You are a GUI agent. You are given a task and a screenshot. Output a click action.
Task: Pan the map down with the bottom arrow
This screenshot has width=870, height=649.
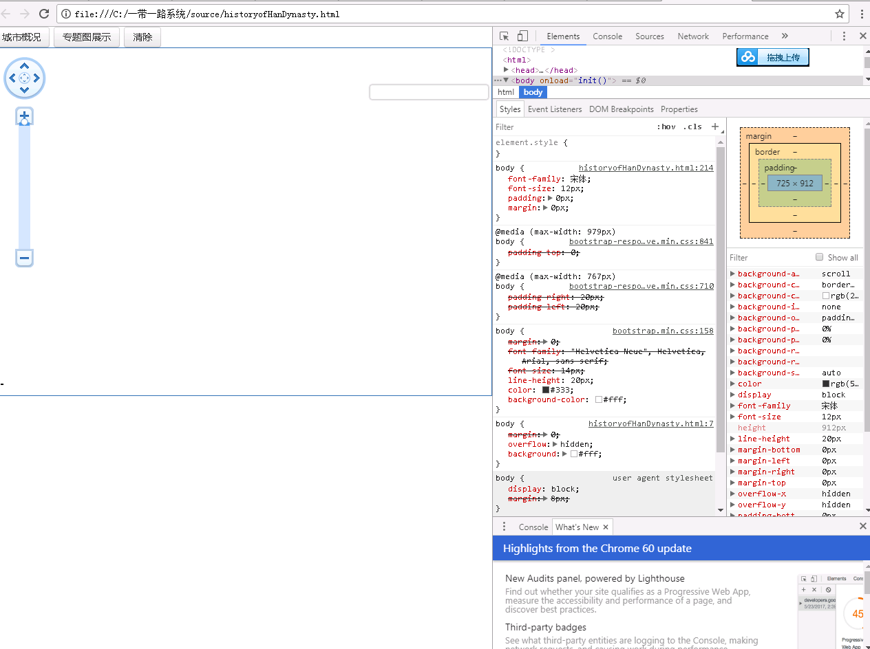pyautogui.click(x=25, y=89)
